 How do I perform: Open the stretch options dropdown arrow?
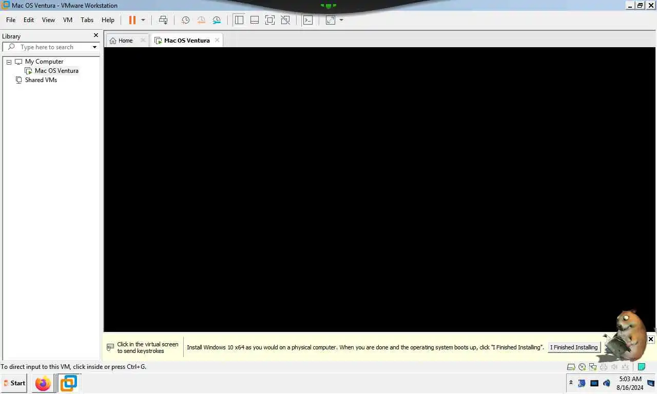click(x=341, y=20)
